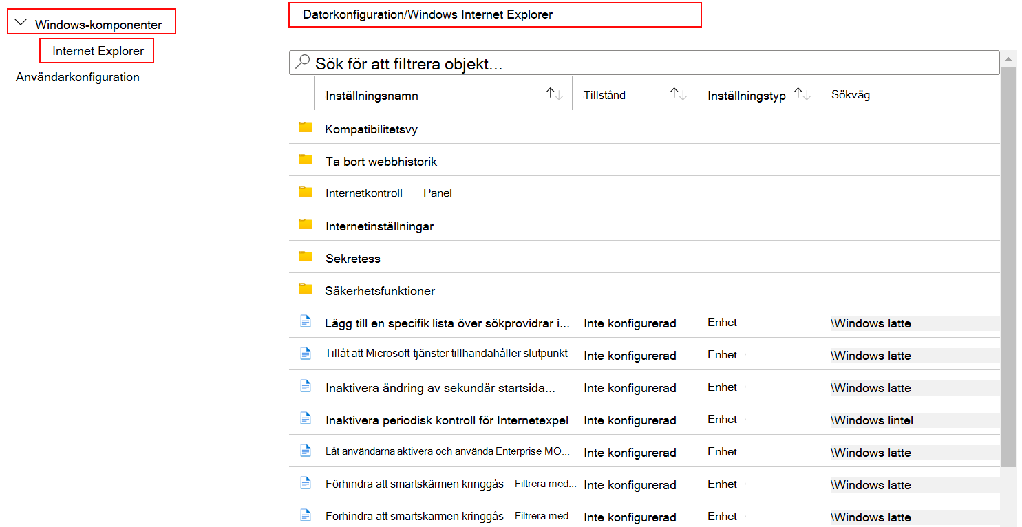The height and width of the screenshot is (527, 1022).
Task: Click document icon for Tillåt att Microsoft-tjänster
Action: point(306,353)
